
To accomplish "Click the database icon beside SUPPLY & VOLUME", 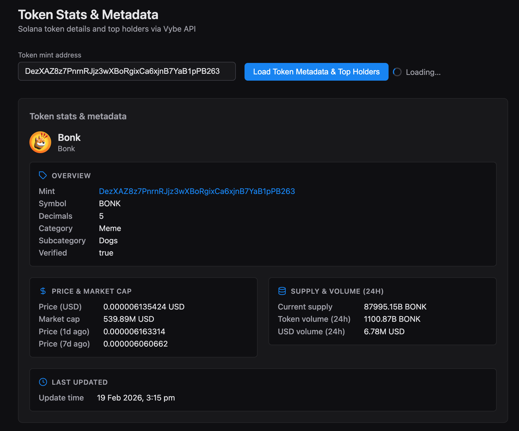I will click(282, 291).
